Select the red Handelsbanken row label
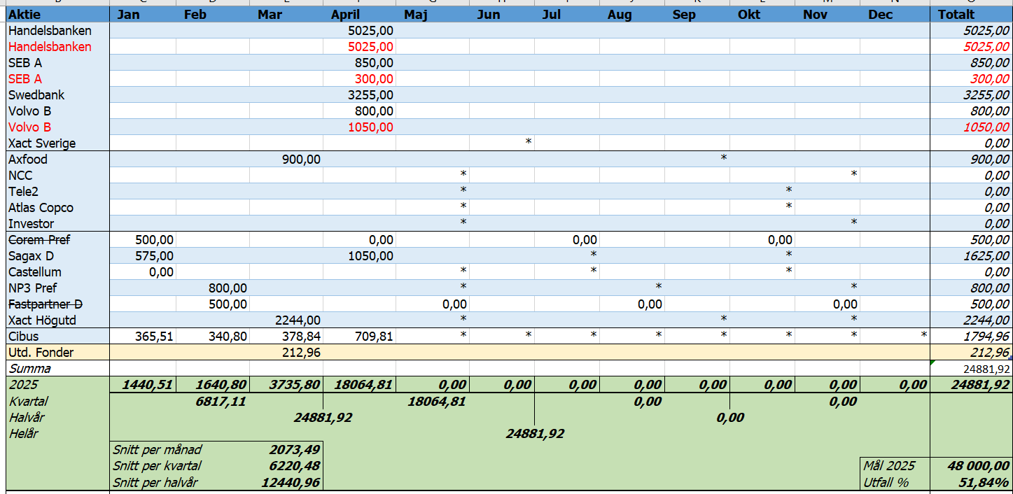1013x494 pixels. (x=50, y=47)
